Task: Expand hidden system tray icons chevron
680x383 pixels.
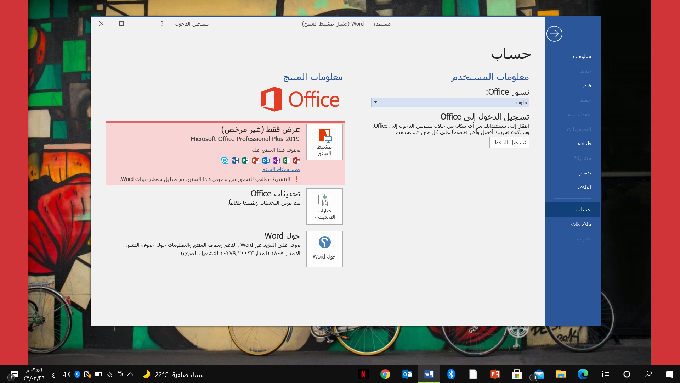Action: (130, 374)
